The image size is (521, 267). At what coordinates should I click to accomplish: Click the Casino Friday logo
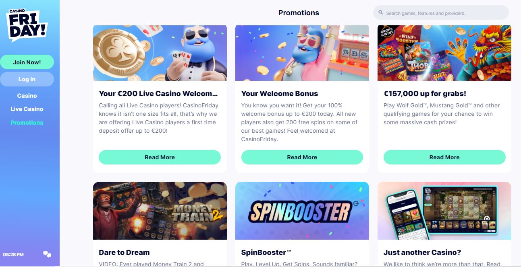27,25
